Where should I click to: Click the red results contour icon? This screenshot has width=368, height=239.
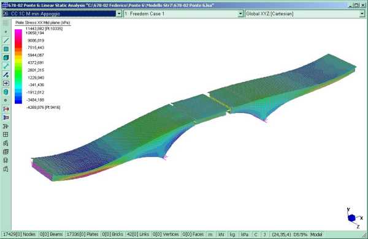tap(6, 109)
